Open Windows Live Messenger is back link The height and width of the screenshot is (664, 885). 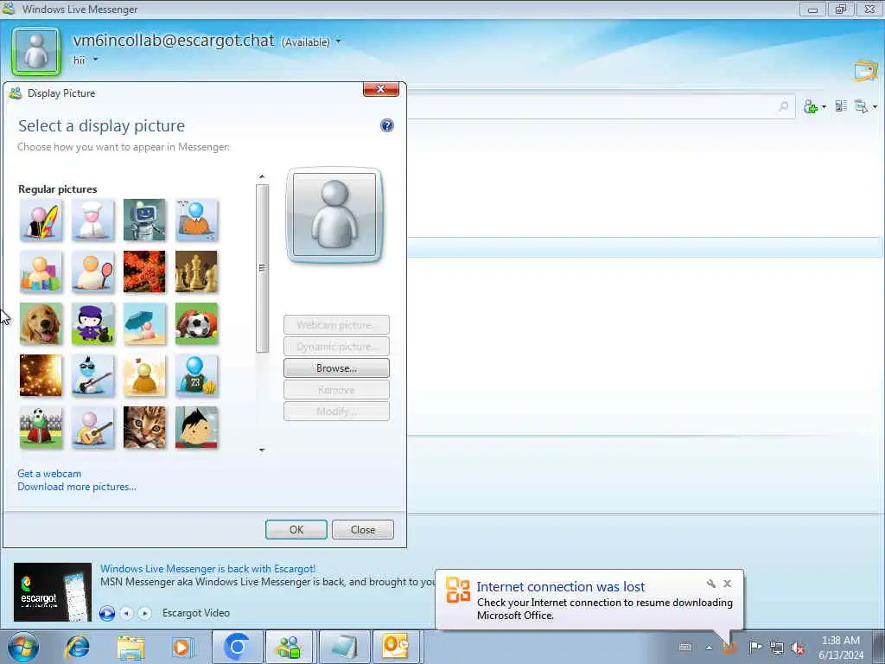point(207,569)
